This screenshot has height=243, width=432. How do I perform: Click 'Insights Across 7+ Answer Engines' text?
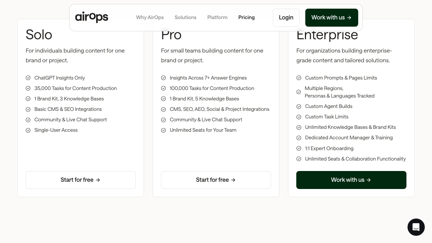208,78
